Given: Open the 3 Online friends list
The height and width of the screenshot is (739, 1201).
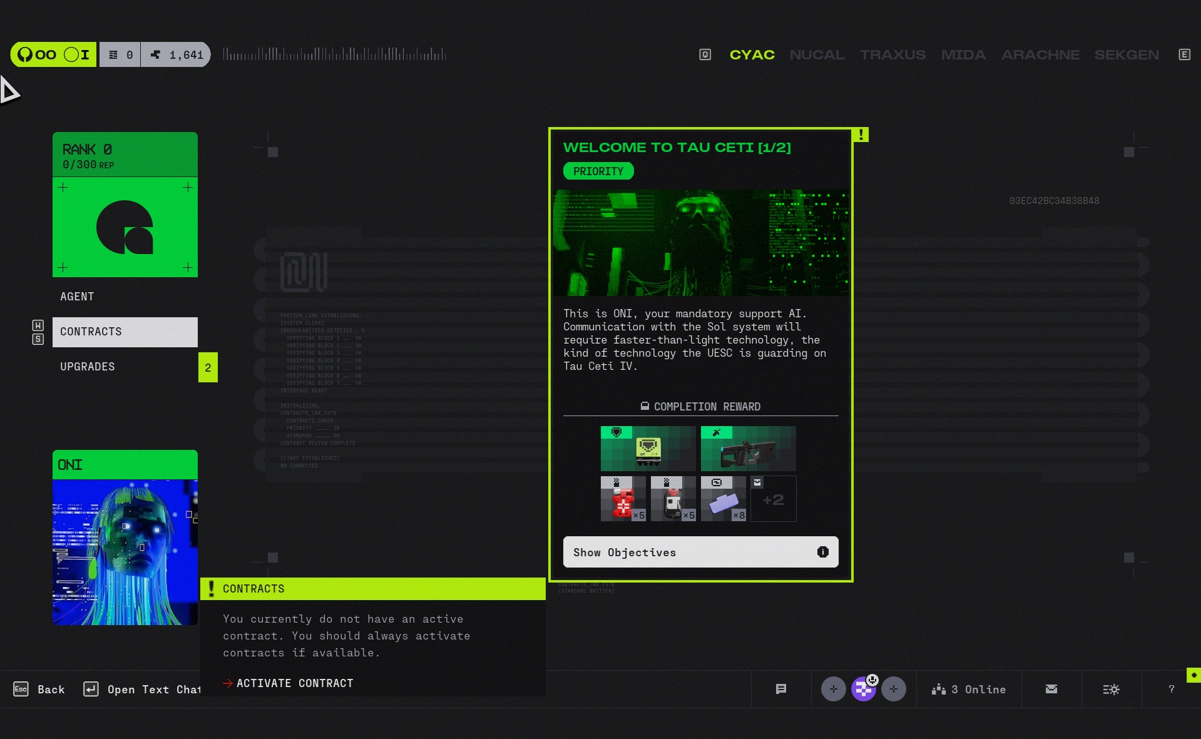Looking at the screenshot, I should click(969, 690).
